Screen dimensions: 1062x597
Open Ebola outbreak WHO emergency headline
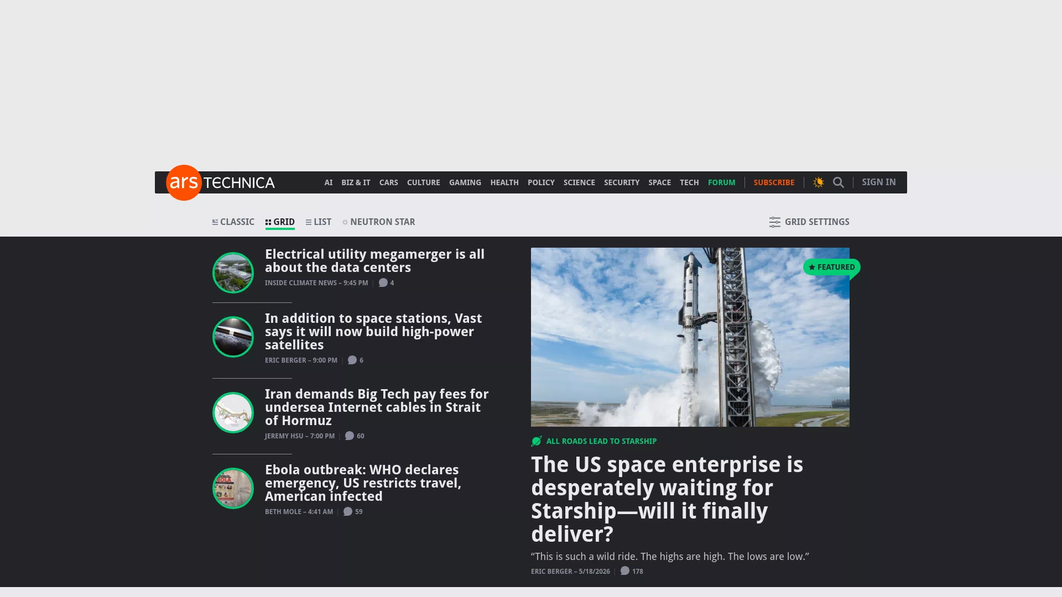click(363, 483)
